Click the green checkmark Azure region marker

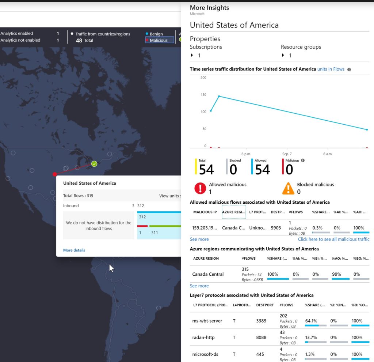(x=94, y=164)
